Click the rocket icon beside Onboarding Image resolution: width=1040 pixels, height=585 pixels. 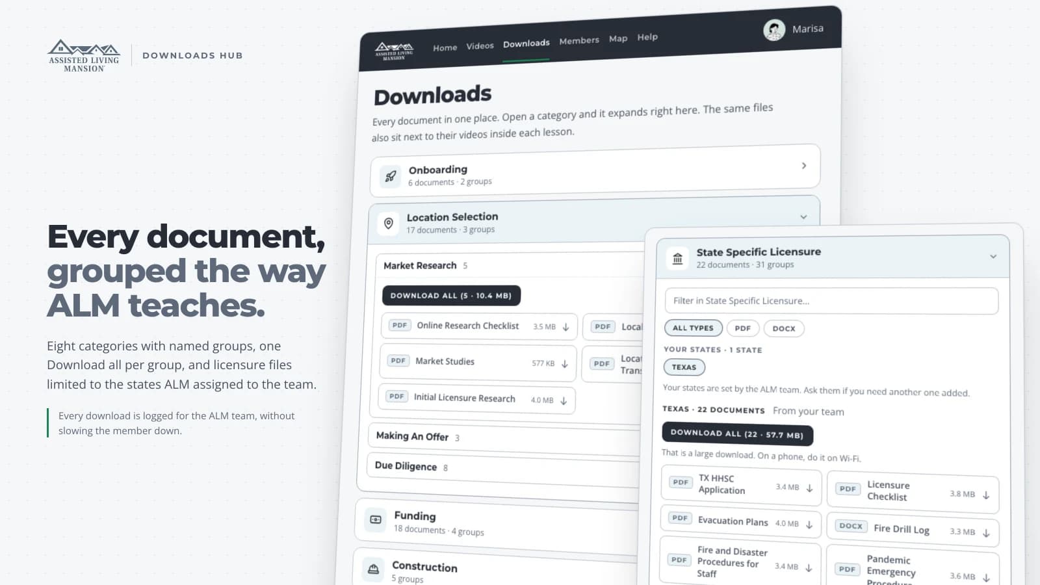click(x=391, y=176)
